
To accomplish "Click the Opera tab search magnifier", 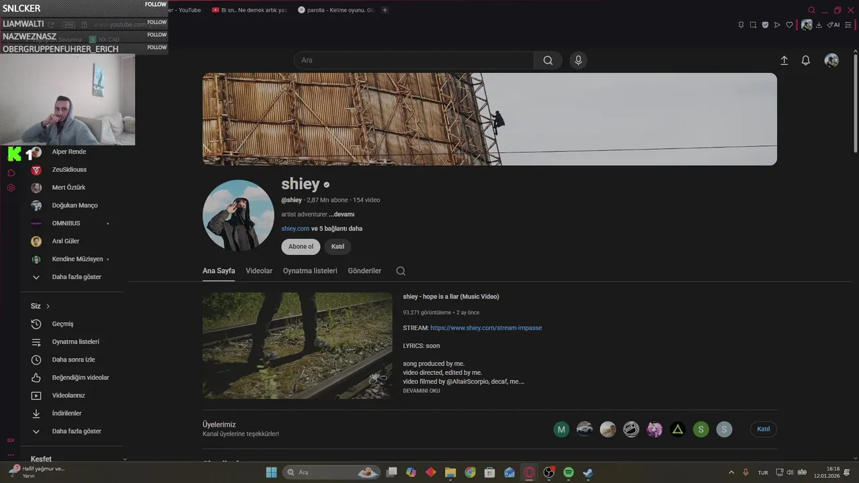I will (811, 10).
